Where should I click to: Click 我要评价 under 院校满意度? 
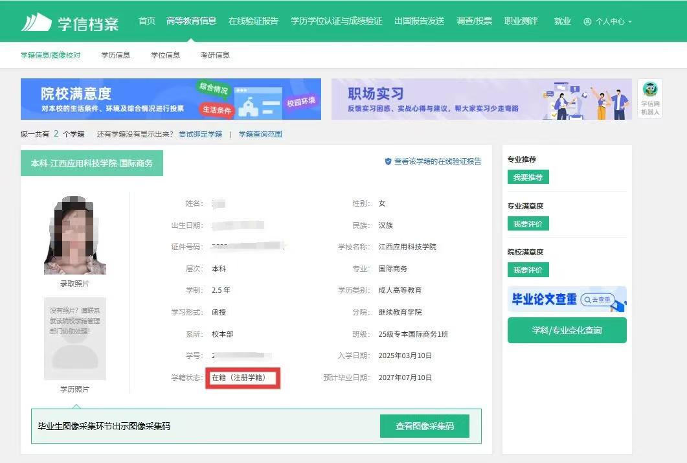tap(528, 270)
